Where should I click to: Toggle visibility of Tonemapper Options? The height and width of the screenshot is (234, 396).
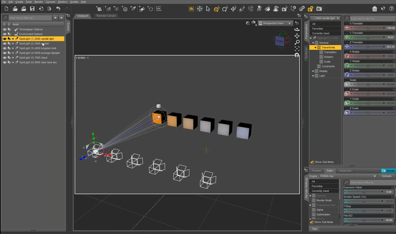click(5, 30)
